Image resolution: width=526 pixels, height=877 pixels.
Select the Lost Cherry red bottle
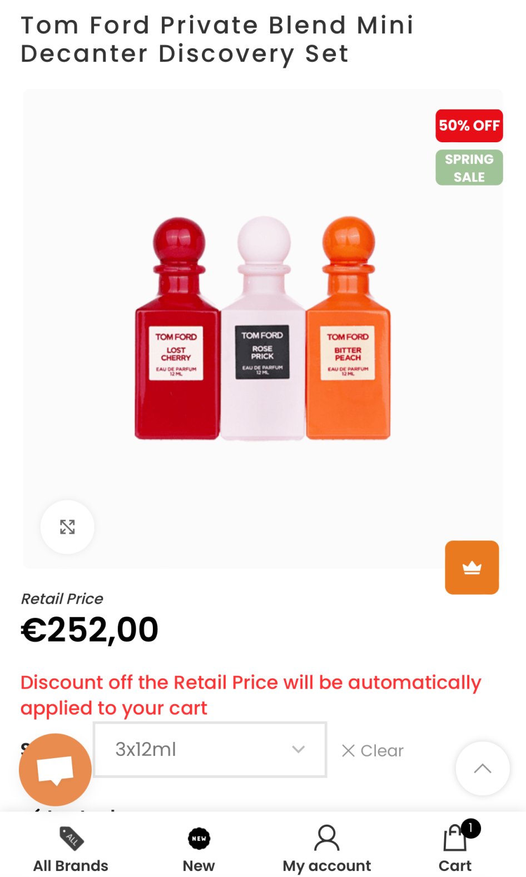click(x=177, y=329)
